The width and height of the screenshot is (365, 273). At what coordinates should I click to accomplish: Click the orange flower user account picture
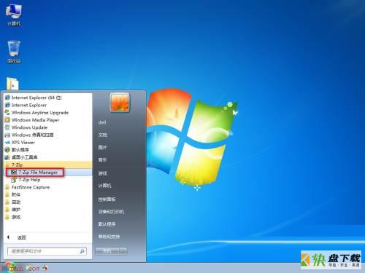pos(120,102)
